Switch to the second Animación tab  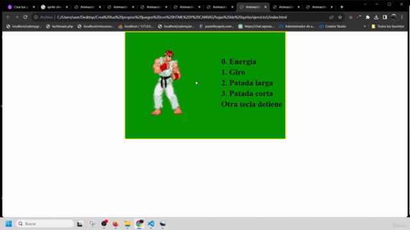(x=120, y=7)
